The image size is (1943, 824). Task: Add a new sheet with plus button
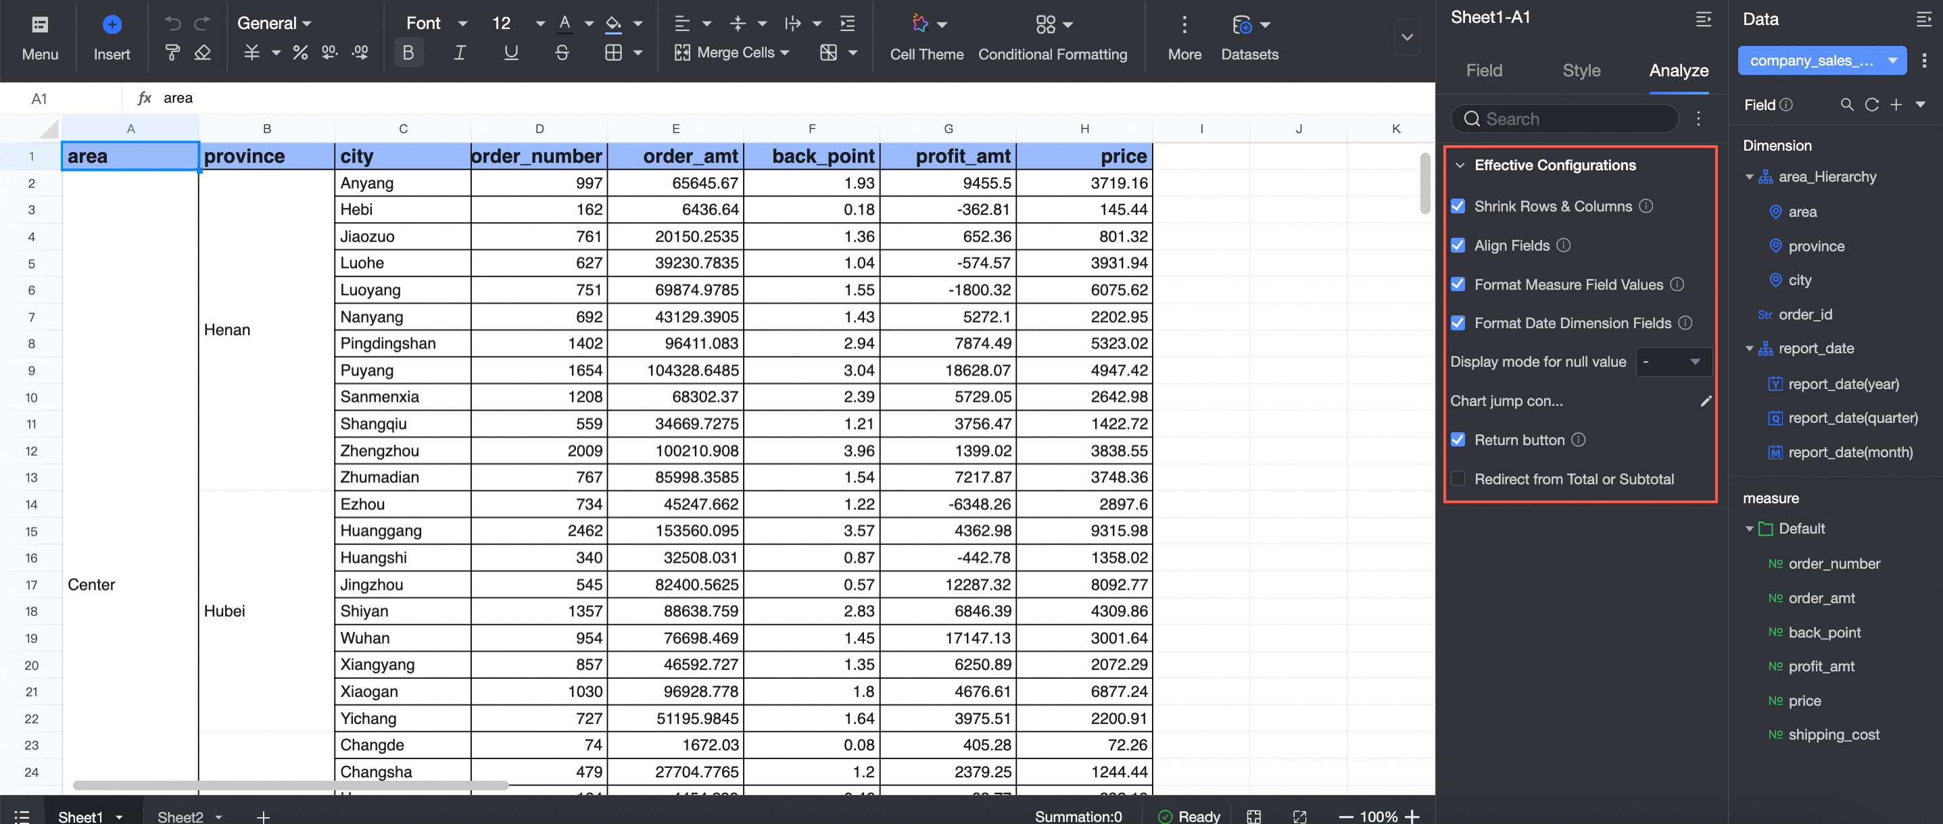coord(262,816)
